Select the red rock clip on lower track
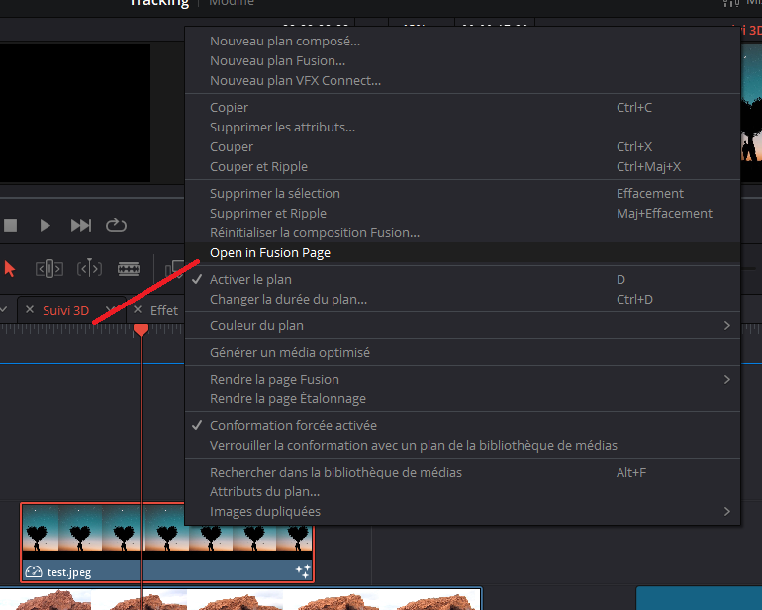The image size is (762, 610). click(240, 599)
